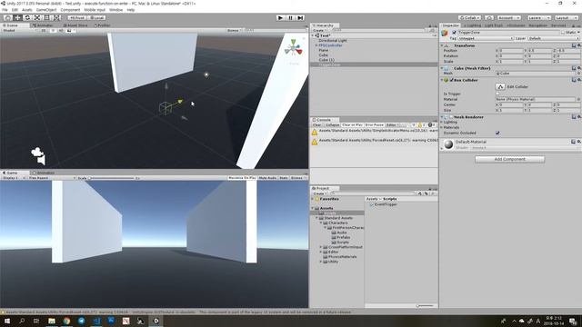The width and height of the screenshot is (582, 327).
Task: Toggle Clear on Play in Console
Action: tap(352, 125)
